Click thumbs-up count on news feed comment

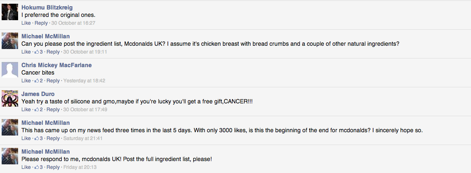click(x=41, y=138)
